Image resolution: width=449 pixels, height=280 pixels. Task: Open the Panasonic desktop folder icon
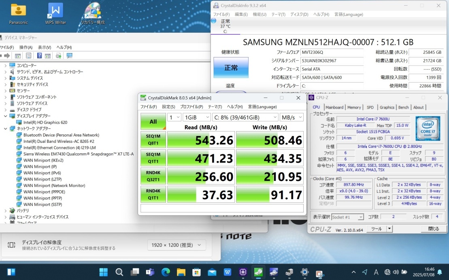pos(18,14)
